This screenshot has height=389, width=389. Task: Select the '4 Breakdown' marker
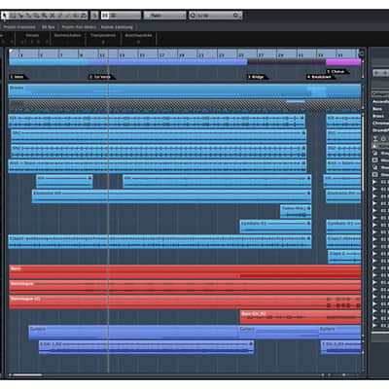tap(321, 77)
